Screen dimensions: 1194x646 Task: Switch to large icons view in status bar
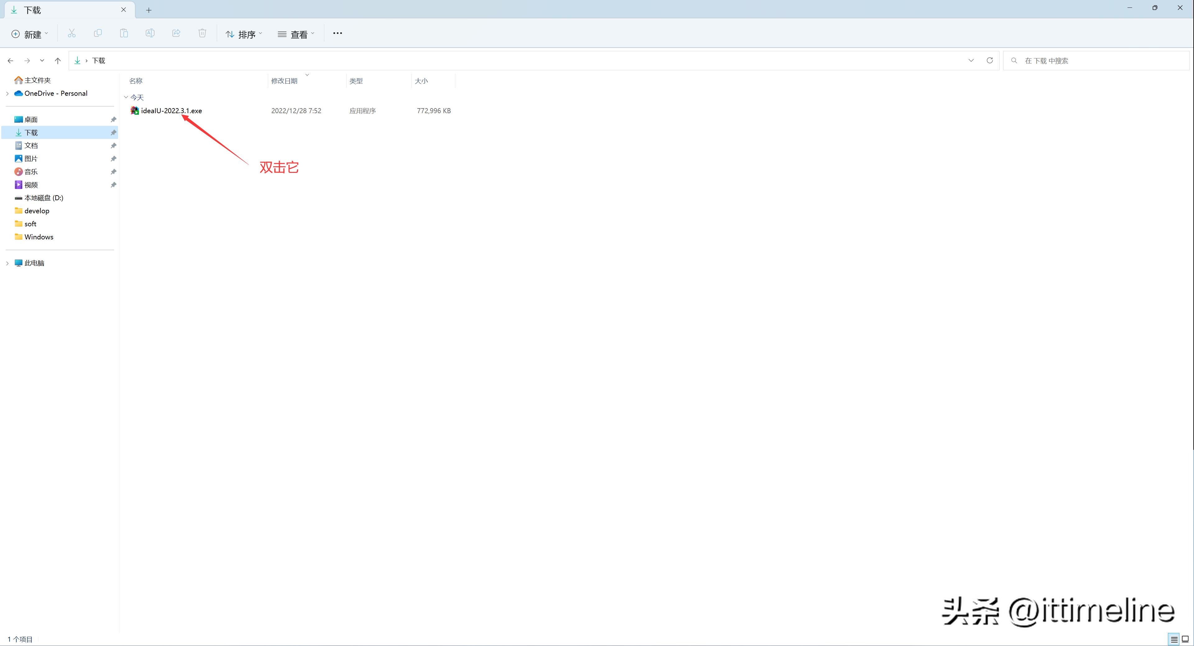click(x=1185, y=639)
